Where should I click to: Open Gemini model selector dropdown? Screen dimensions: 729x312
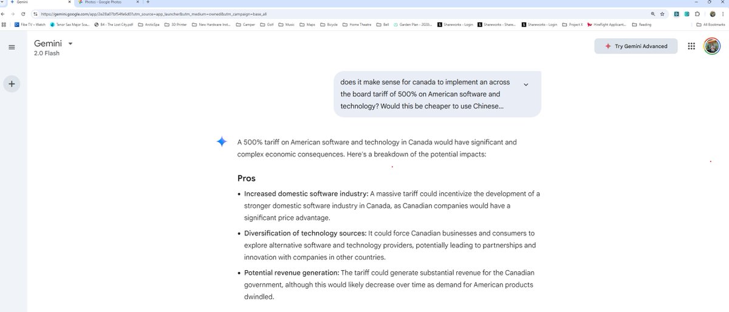[x=70, y=44]
